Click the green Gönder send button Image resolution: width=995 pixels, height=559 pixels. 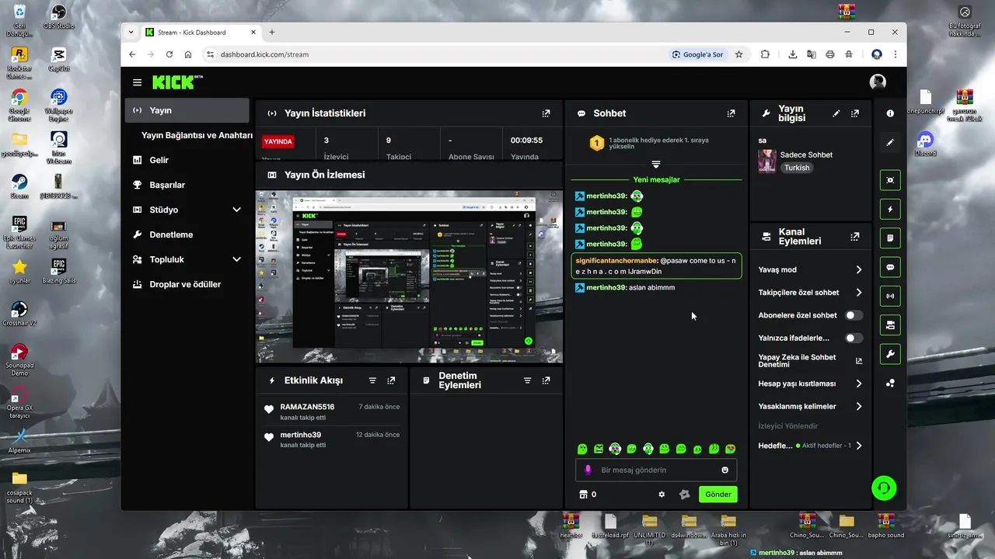pos(717,495)
